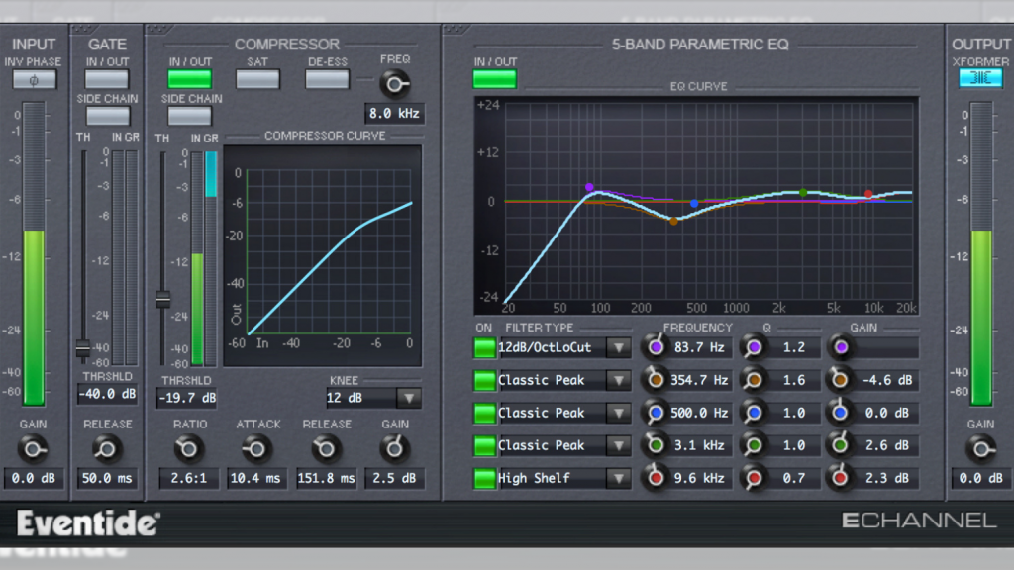Click the green Q knob in the 3.1 kHz row
Viewport: 1014px width, 570px height.
[x=754, y=445]
